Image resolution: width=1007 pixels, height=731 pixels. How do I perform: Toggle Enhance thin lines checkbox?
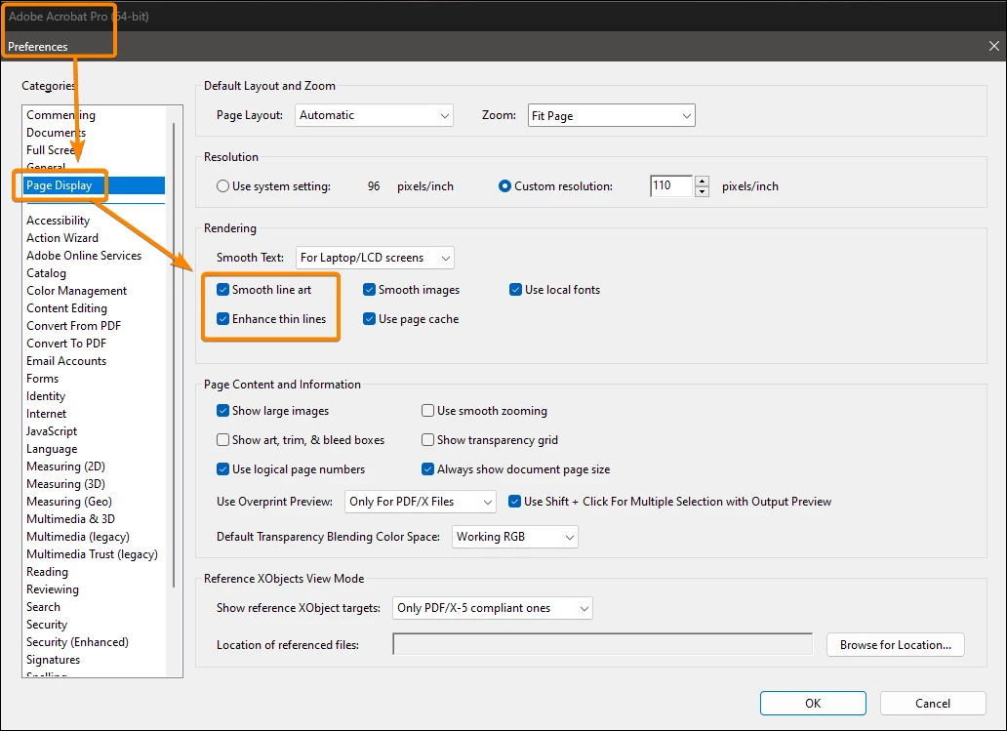(222, 318)
